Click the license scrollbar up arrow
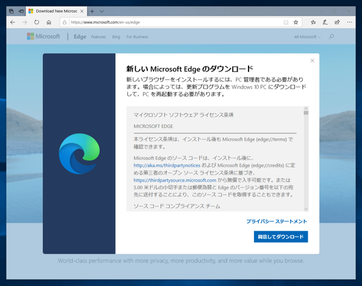Screen dimensions: 362x286 pyautogui.click(x=306, y=108)
